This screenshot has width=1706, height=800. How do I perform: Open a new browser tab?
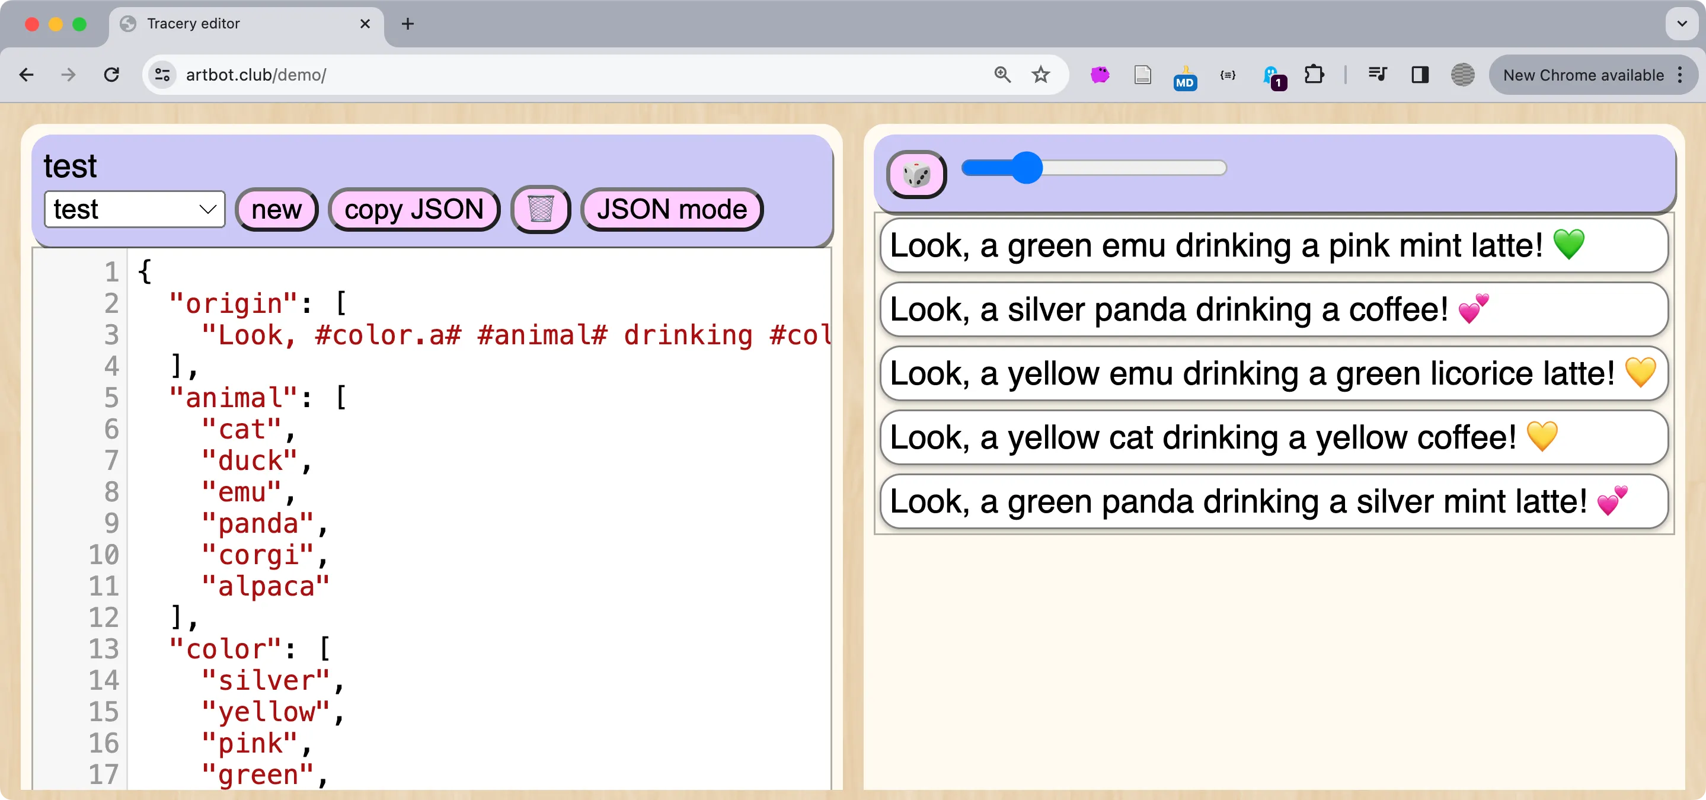click(408, 24)
